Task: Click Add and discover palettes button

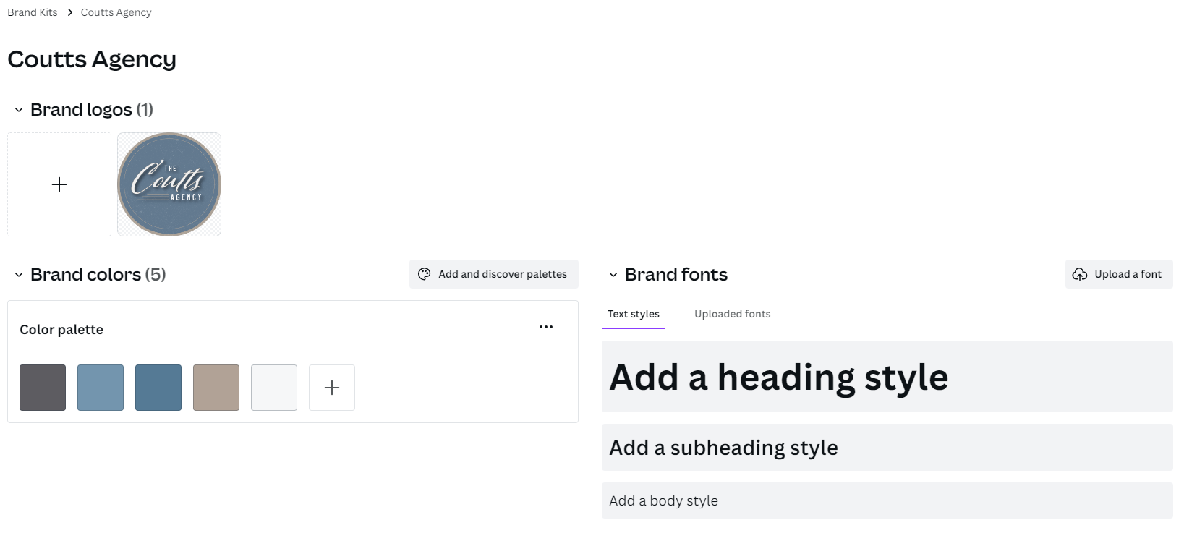Action: coord(494,274)
